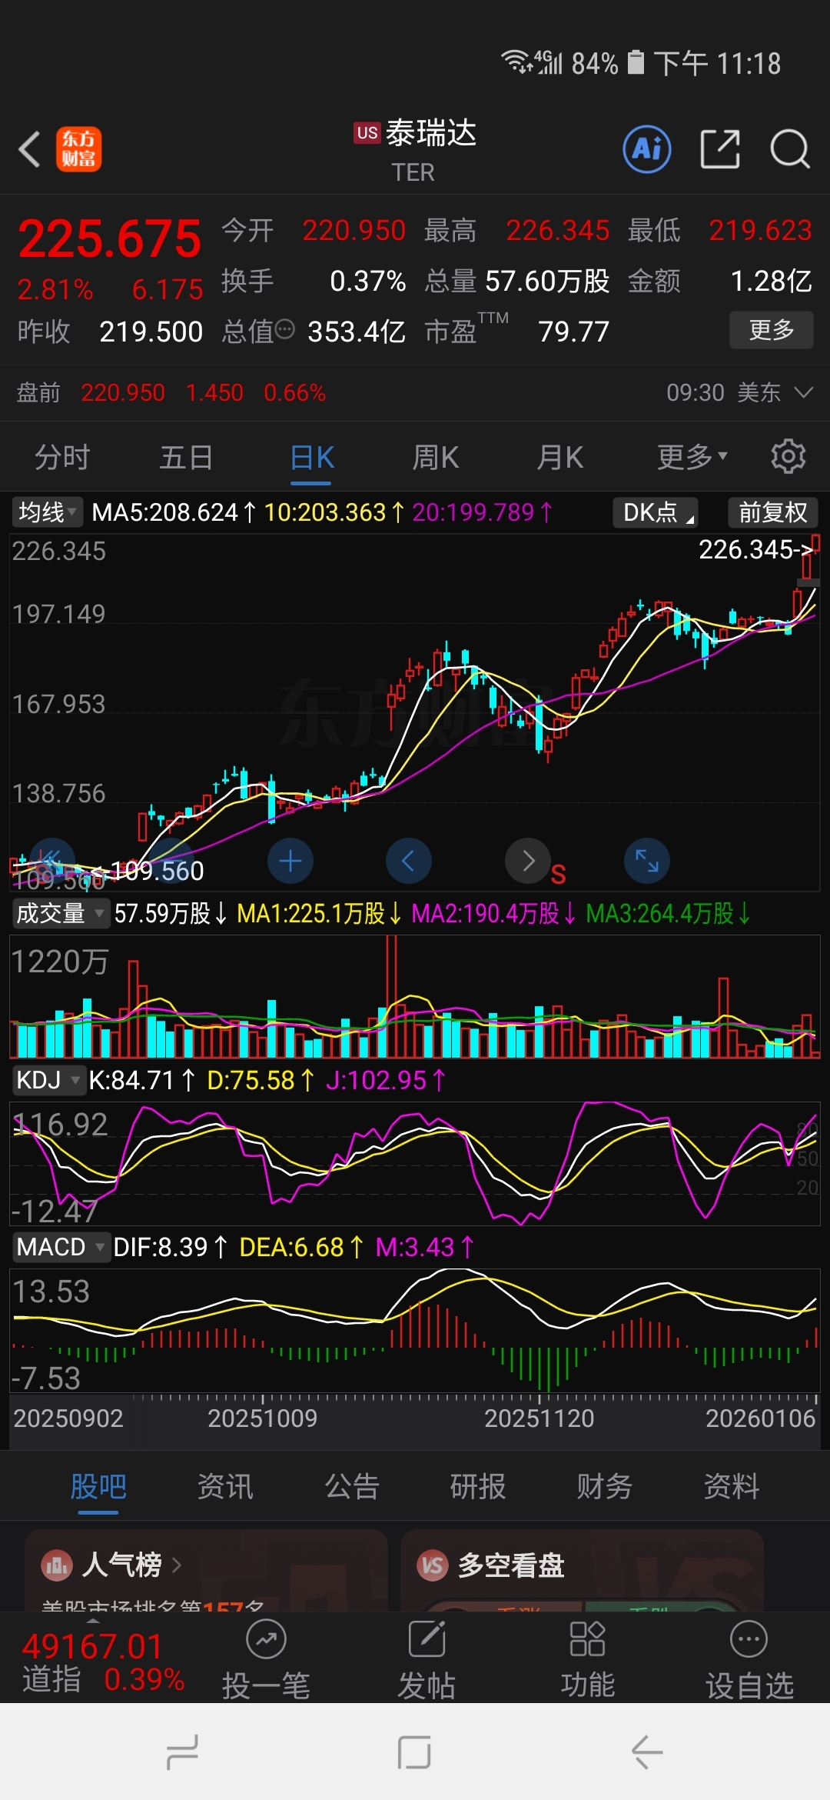830x1800 pixels.
Task: Tap the 更多 button in quote panel
Action: click(771, 330)
